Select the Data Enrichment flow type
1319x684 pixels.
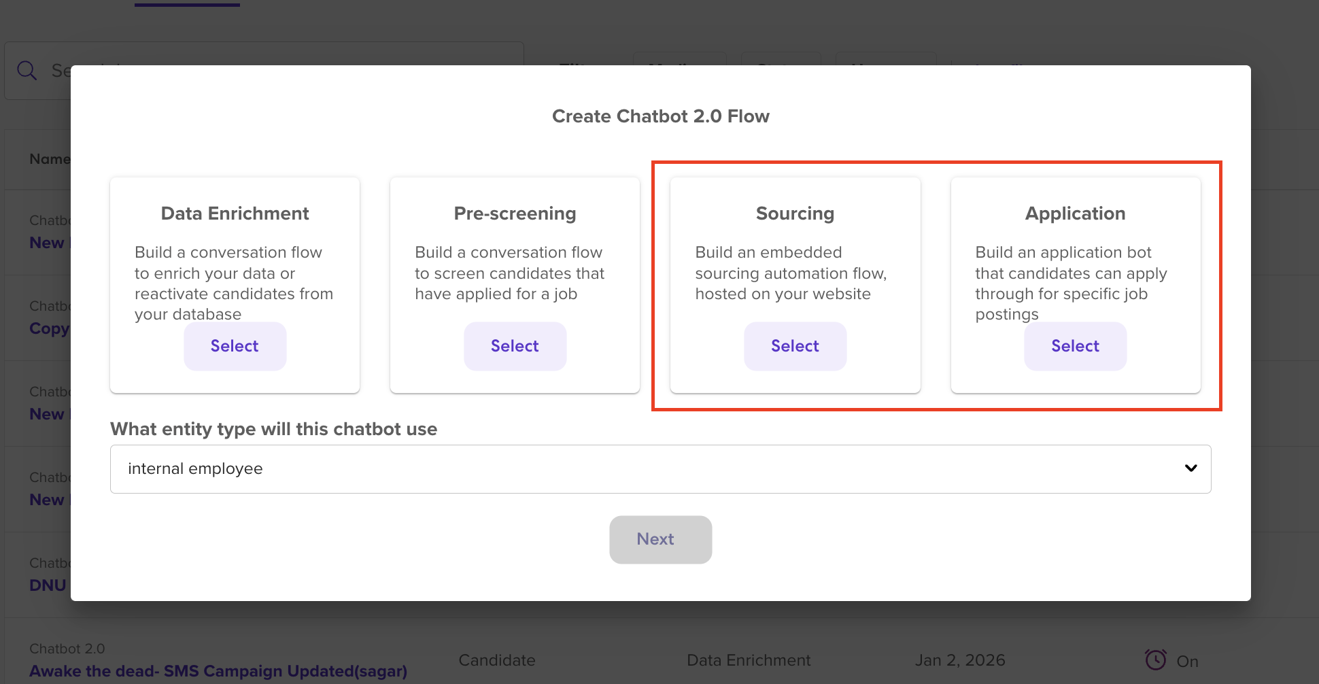[x=235, y=346]
